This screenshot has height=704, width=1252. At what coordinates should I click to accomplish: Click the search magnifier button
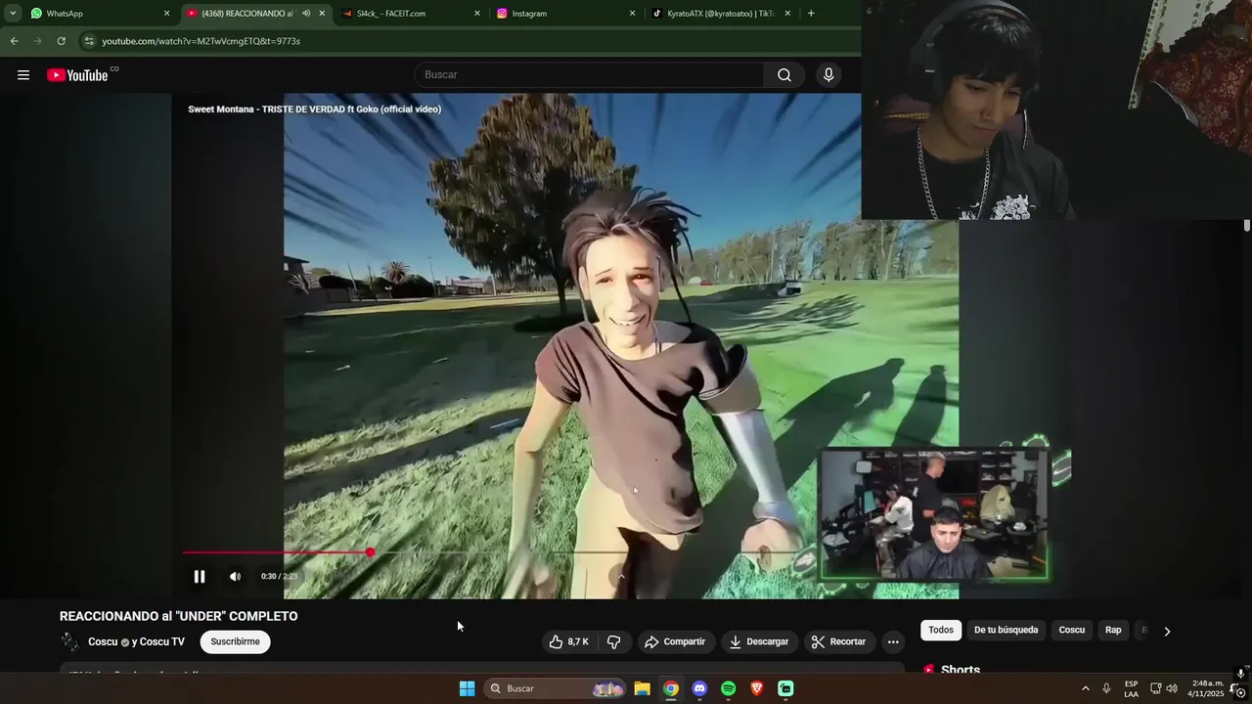coord(784,75)
